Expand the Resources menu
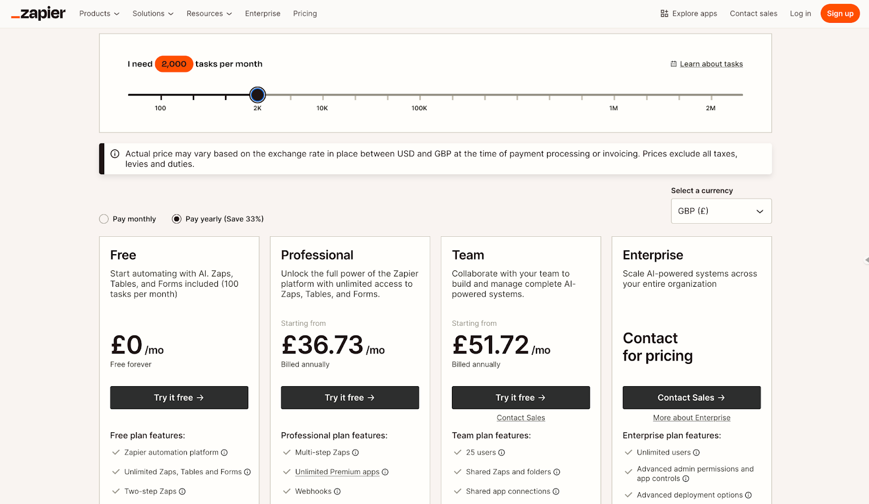Image resolution: width=869 pixels, height=504 pixels. click(209, 14)
